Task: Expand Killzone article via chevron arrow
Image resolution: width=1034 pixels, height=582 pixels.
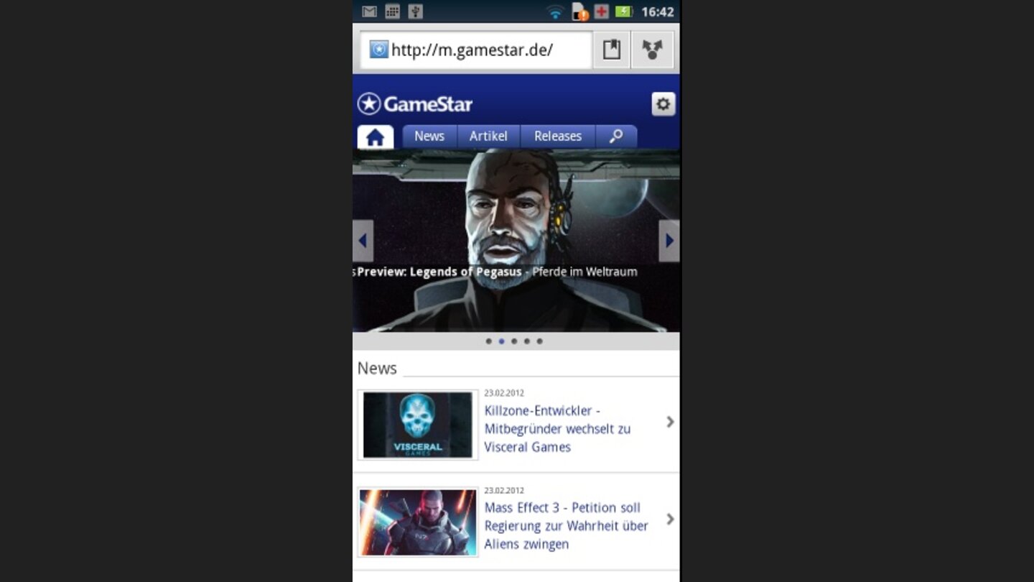Action: (670, 422)
